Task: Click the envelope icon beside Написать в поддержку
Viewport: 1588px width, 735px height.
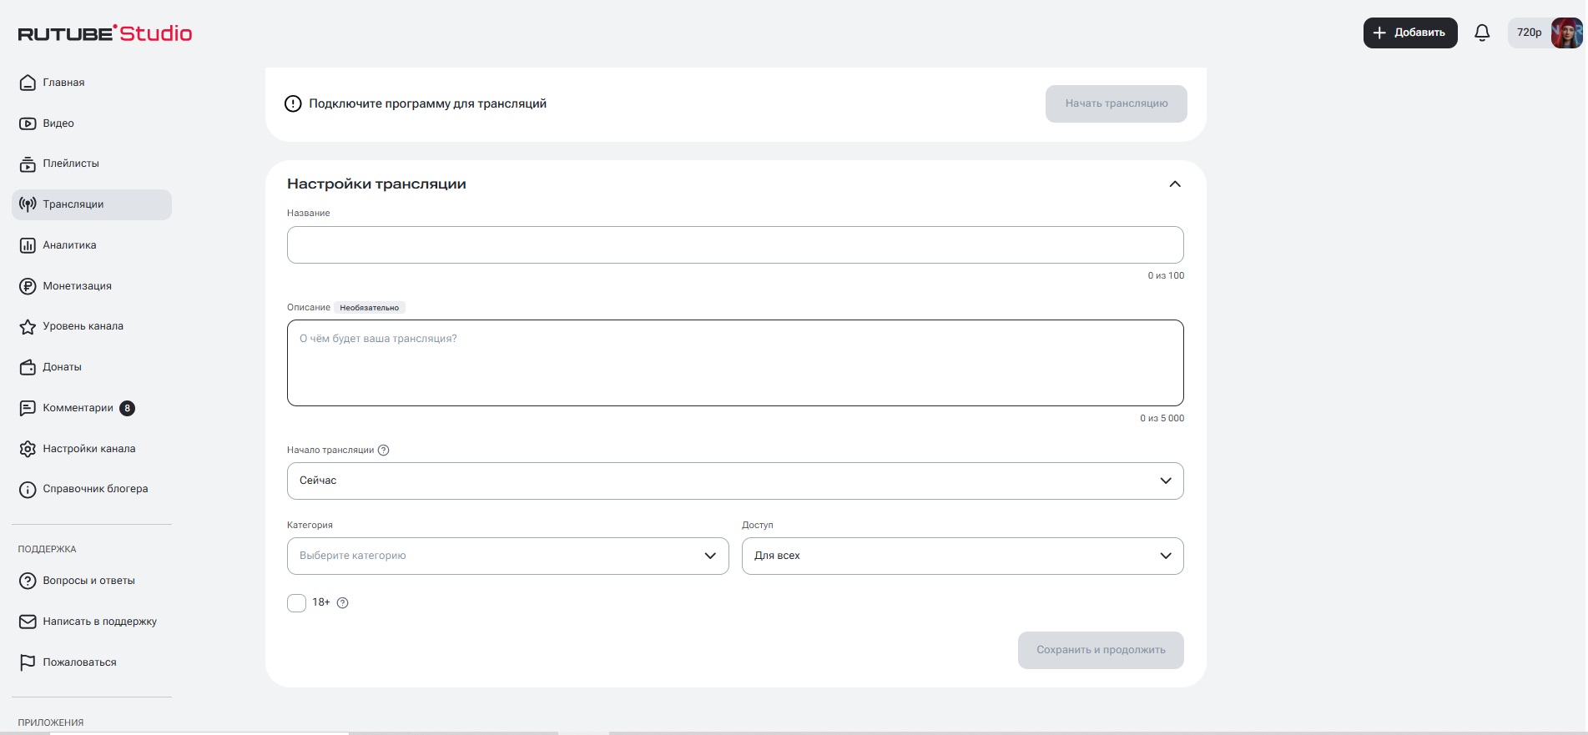Action: point(28,622)
